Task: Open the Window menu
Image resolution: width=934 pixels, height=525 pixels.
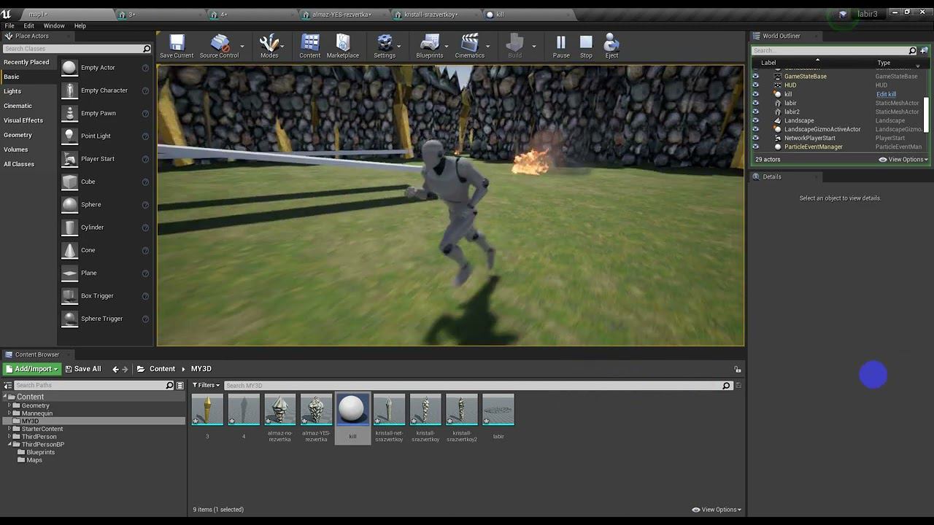Action: point(54,26)
